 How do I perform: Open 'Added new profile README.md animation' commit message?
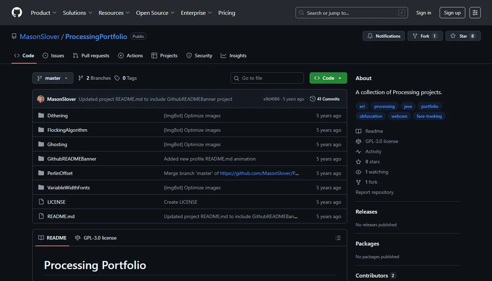click(210, 159)
